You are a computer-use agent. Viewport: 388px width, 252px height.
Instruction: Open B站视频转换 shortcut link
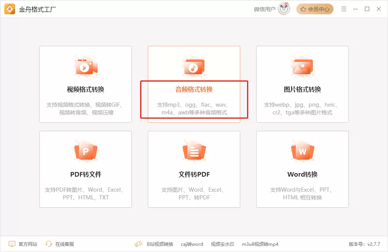160,244
